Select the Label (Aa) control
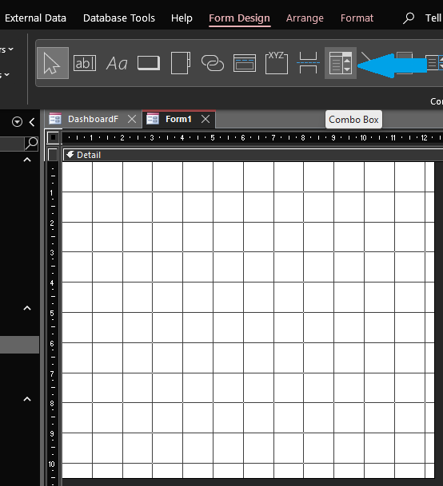 pyautogui.click(x=117, y=63)
